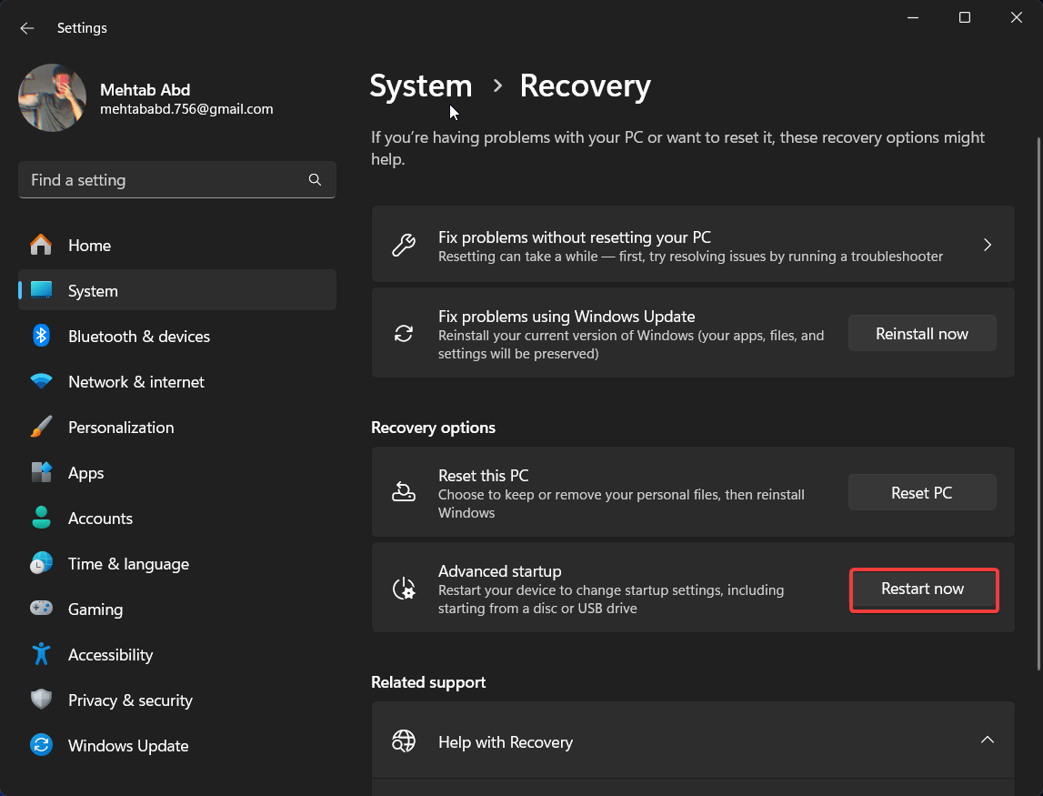Click the Mehtab Abd account name
Viewport: 1043px width, 796px height.
[145, 90]
